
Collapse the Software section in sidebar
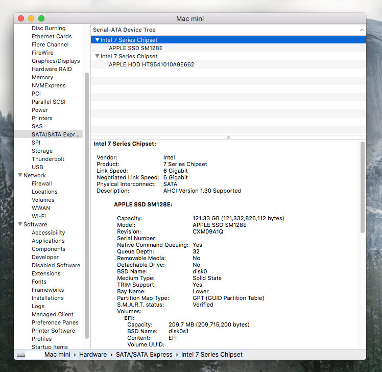[20, 224]
